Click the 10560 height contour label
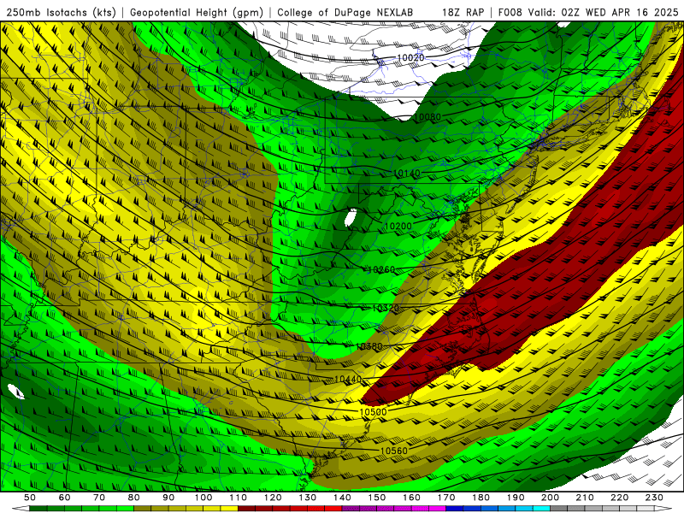Viewport: 684px width, 513px height. [x=394, y=451]
